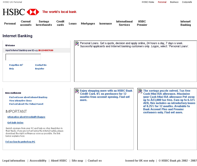Viewport: 197px width, 166px height.
Task: Open Corporate link at top right
Action: 187,2
